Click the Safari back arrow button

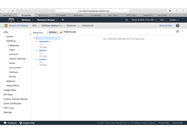pyautogui.click(x=3, y=11)
